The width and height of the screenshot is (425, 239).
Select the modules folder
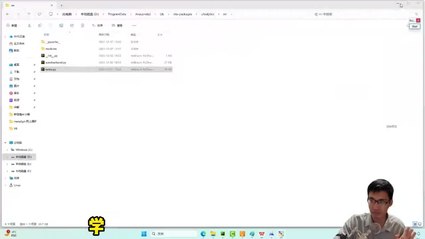pos(51,49)
